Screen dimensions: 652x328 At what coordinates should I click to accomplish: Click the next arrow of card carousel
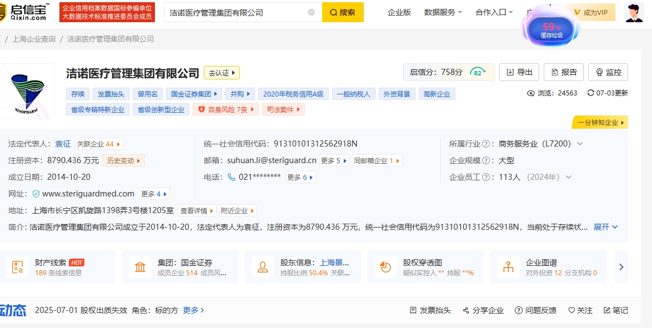(x=621, y=267)
